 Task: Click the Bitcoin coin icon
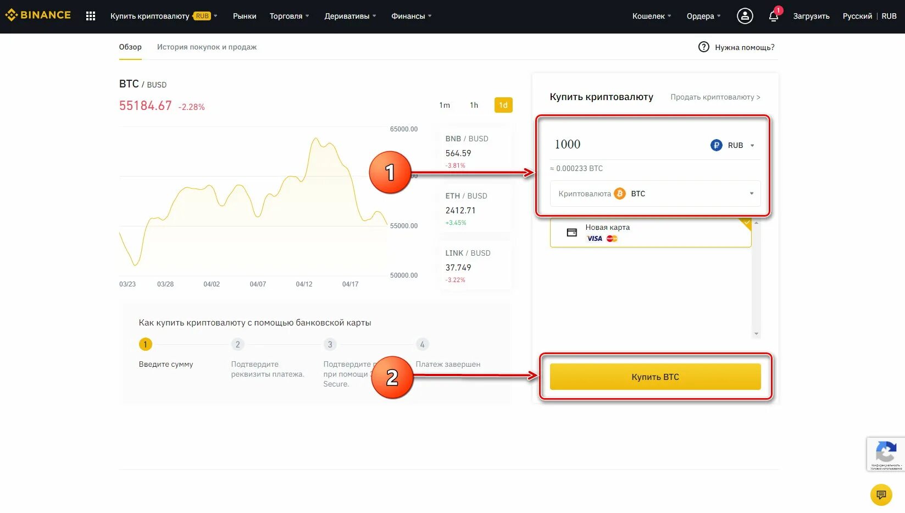pos(619,194)
